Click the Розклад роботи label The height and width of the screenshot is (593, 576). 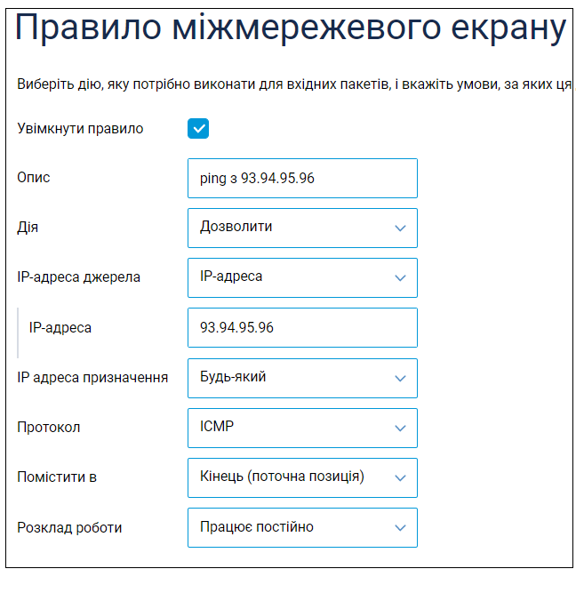point(69,527)
